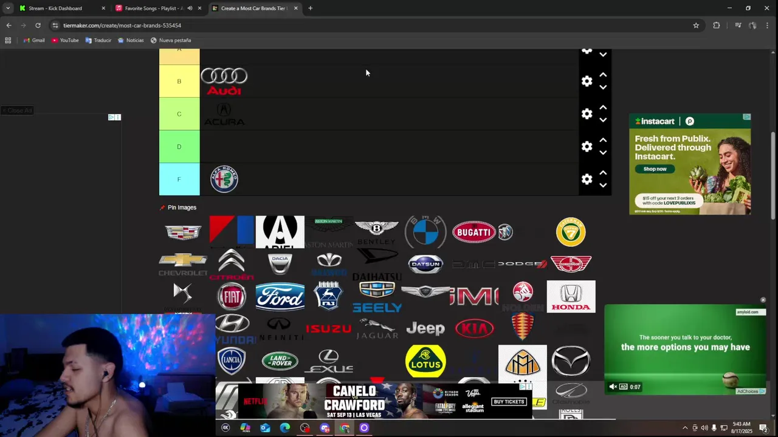Image resolution: width=778 pixels, height=437 pixels.
Task: Select the yellow B tier label
Action: [179, 81]
